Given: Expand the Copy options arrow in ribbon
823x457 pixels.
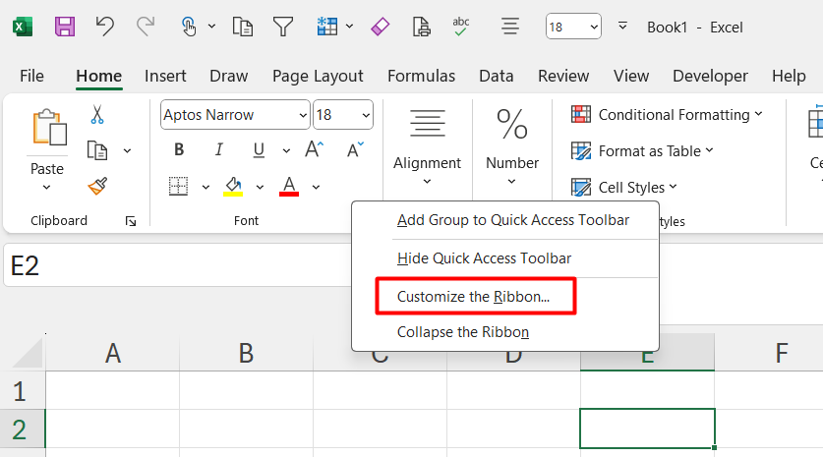Looking at the screenshot, I should coord(127,150).
